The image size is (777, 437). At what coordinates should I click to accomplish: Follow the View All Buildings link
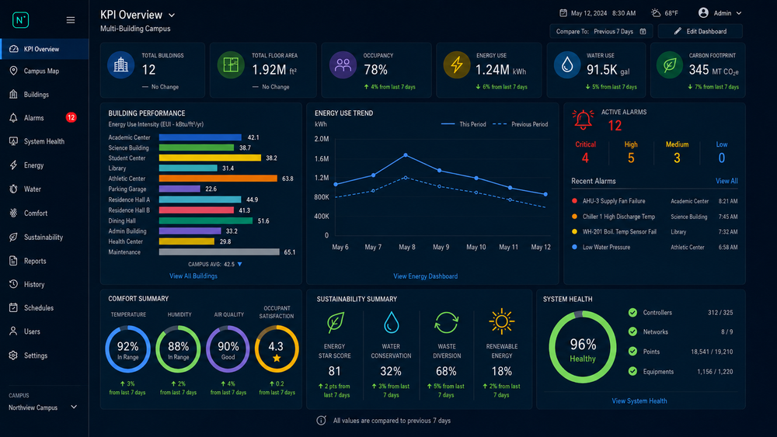click(193, 276)
